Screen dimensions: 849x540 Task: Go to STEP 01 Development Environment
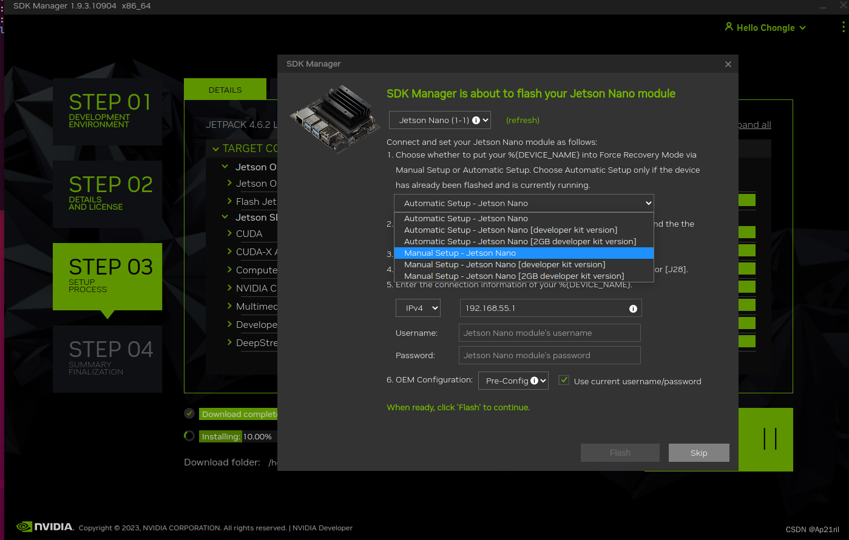pyautogui.click(x=107, y=112)
